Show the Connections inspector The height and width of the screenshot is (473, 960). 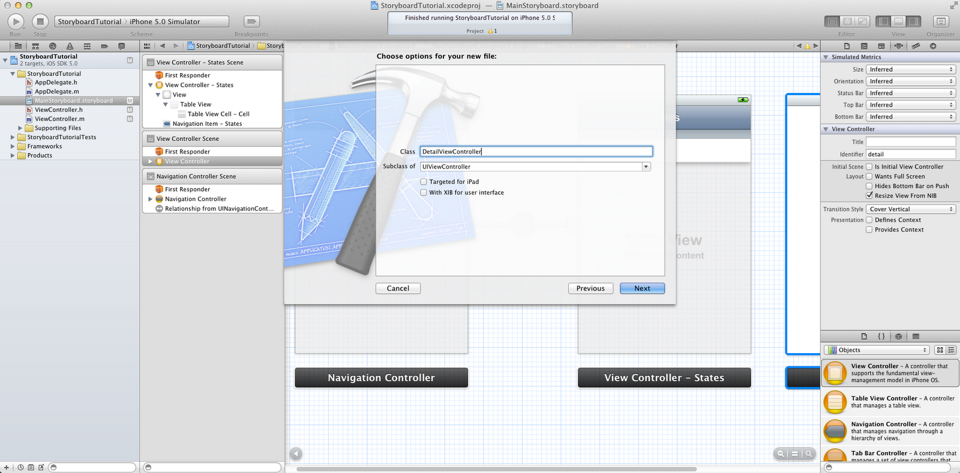coord(933,46)
